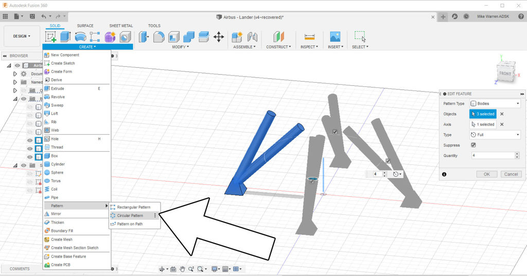Click the Move/Copy arrows icon
Viewport: 527px width, 276px height.
tap(218, 36)
